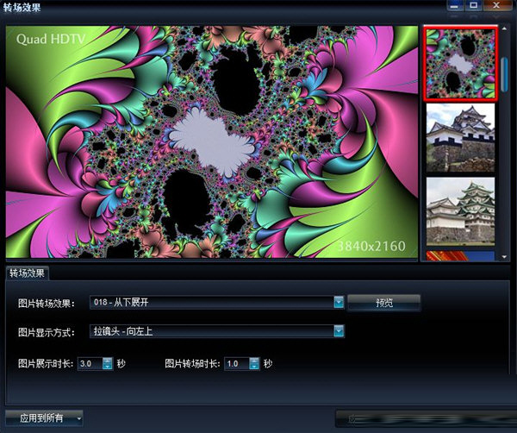Click the 应用到所有 button
Viewport: 517px width, 433px height.
(38, 418)
